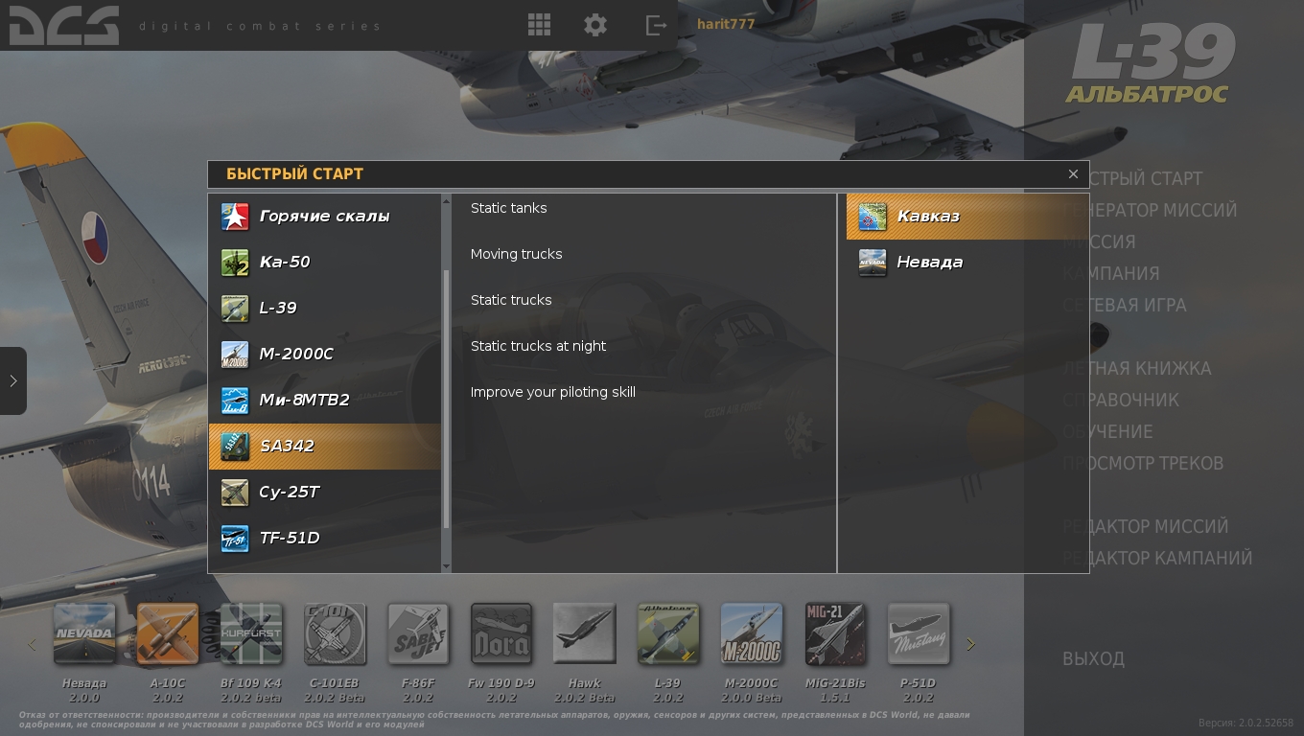1304x736 pixels.
Task: Select M-2000C module thumbnail at bottom
Action: [752, 633]
